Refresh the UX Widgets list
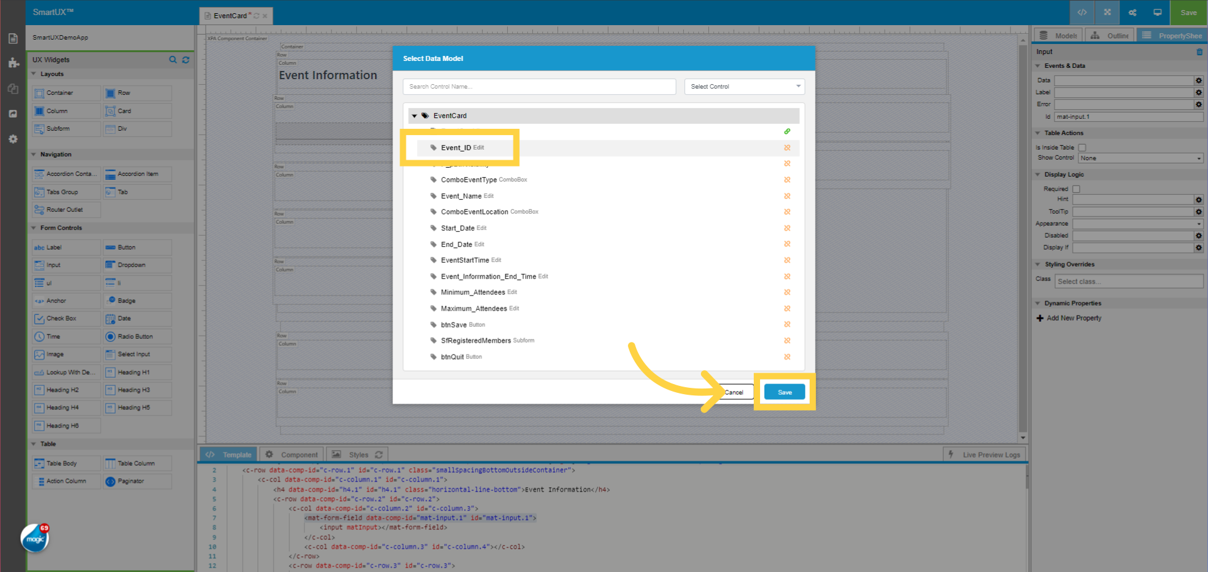 (x=186, y=60)
